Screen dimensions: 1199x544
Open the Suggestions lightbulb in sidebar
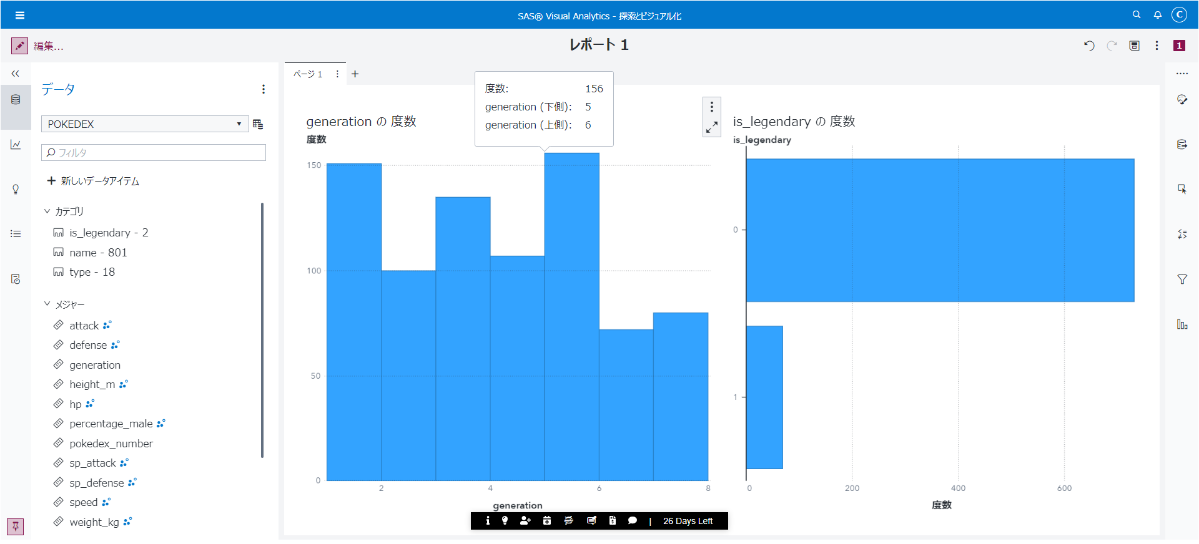16,189
